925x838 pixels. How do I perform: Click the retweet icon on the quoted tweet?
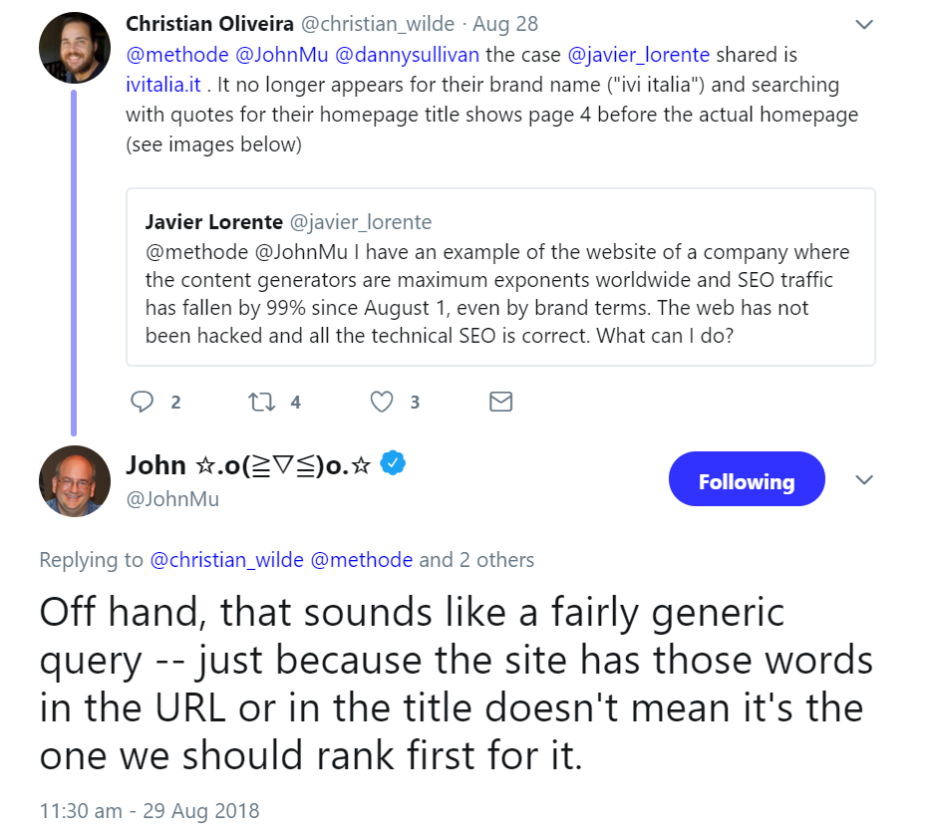[261, 402]
